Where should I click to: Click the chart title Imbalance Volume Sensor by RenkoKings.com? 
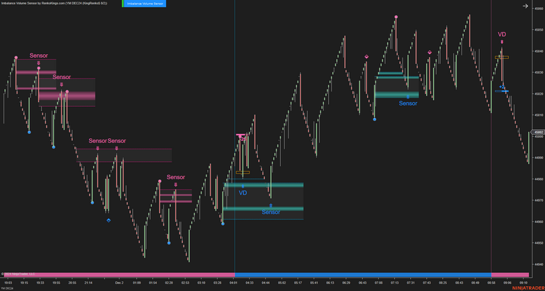coord(54,3)
